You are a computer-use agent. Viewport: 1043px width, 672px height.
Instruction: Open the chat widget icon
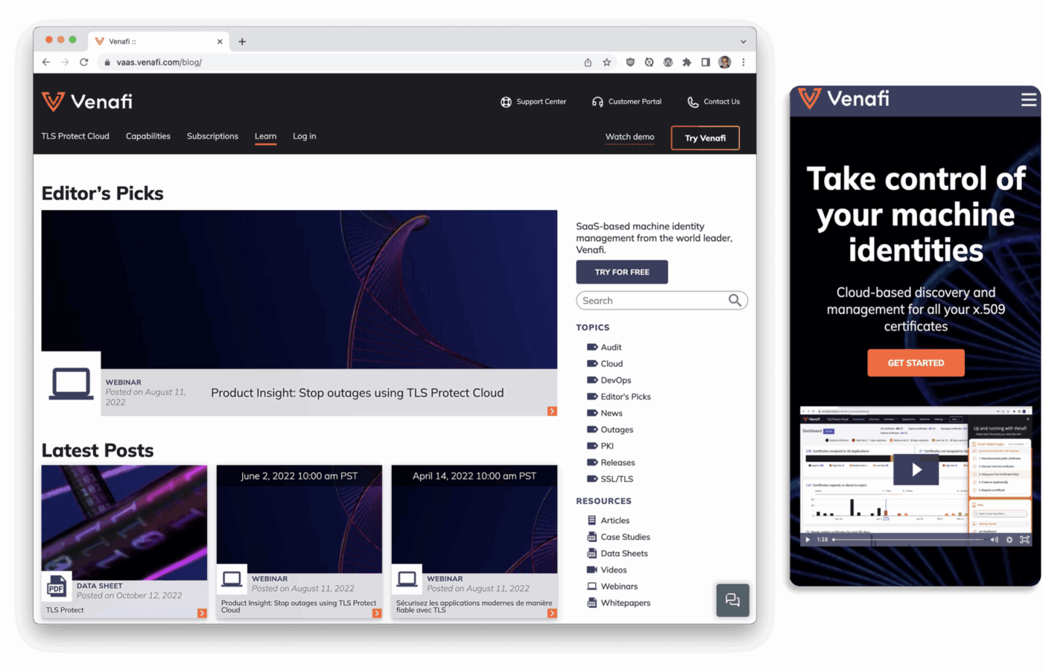click(x=732, y=600)
